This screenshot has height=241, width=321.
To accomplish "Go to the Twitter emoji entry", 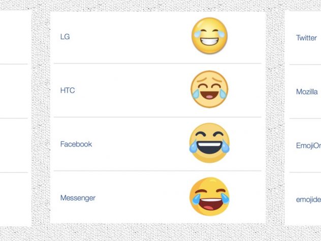I will [306, 38].
